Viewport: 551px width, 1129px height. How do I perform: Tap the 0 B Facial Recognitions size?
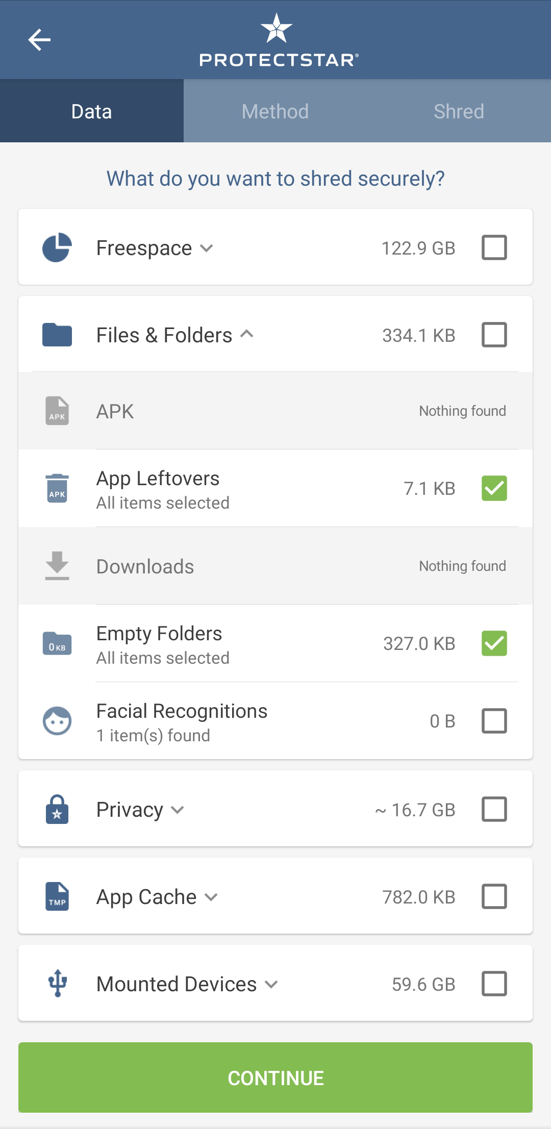(x=442, y=721)
